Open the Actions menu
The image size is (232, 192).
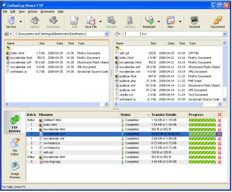33,12
